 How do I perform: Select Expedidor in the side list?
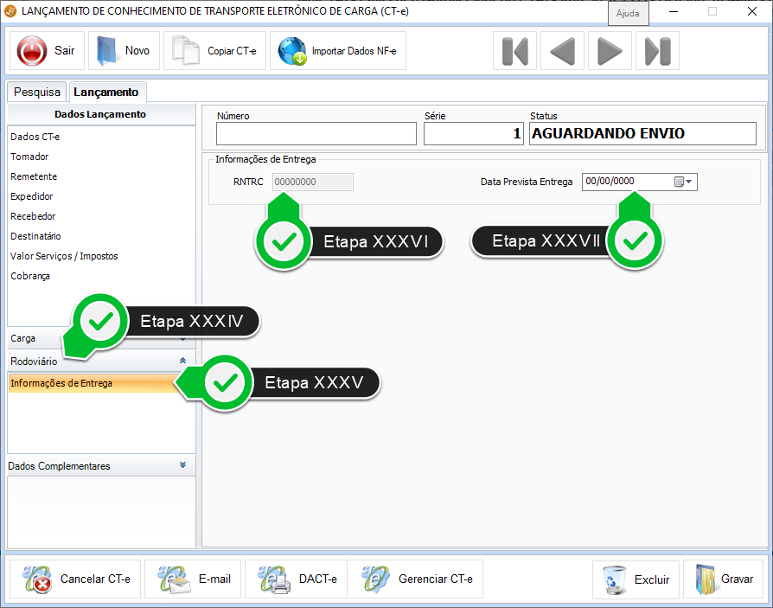tap(31, 196)
